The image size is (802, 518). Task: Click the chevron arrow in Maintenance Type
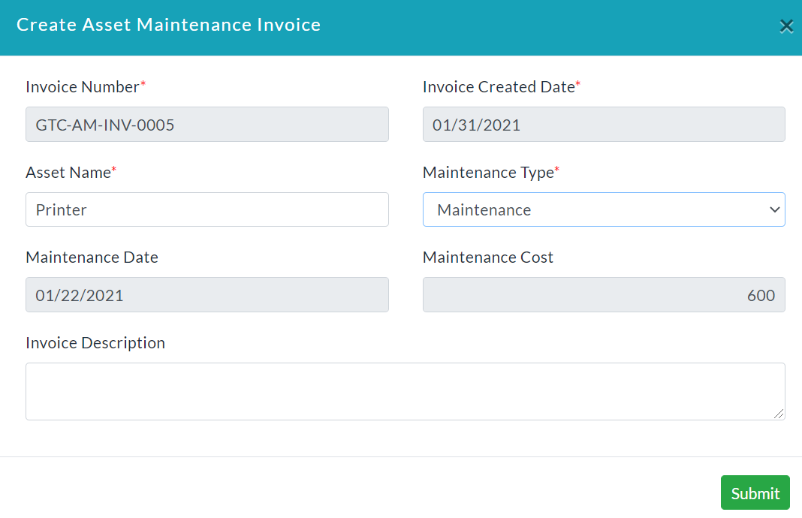[x=774, y=209]
